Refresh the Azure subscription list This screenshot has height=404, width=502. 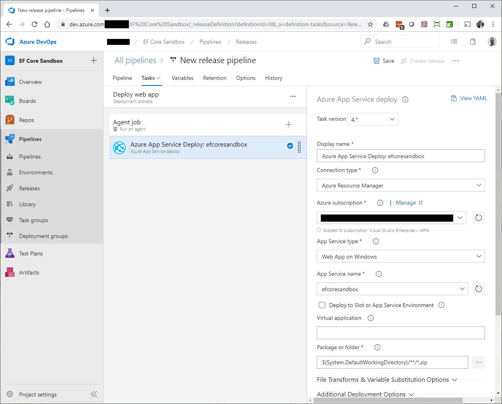point(478,218)
